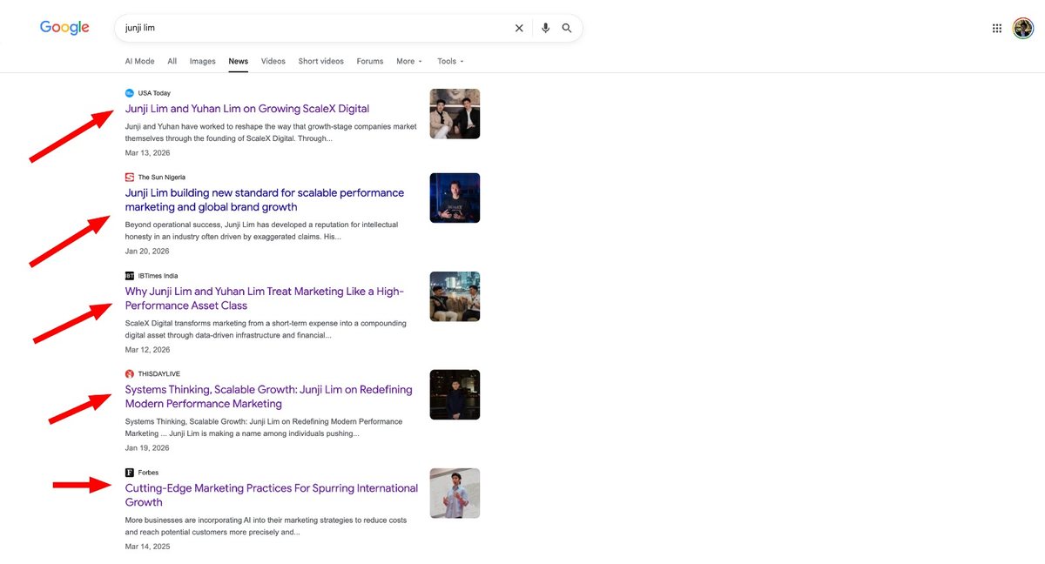Open 'Systems Thinking, Scalable Growth' article
Viewport: 1045px width, 564px height.
pyautogui.click(x=269, y=397)
